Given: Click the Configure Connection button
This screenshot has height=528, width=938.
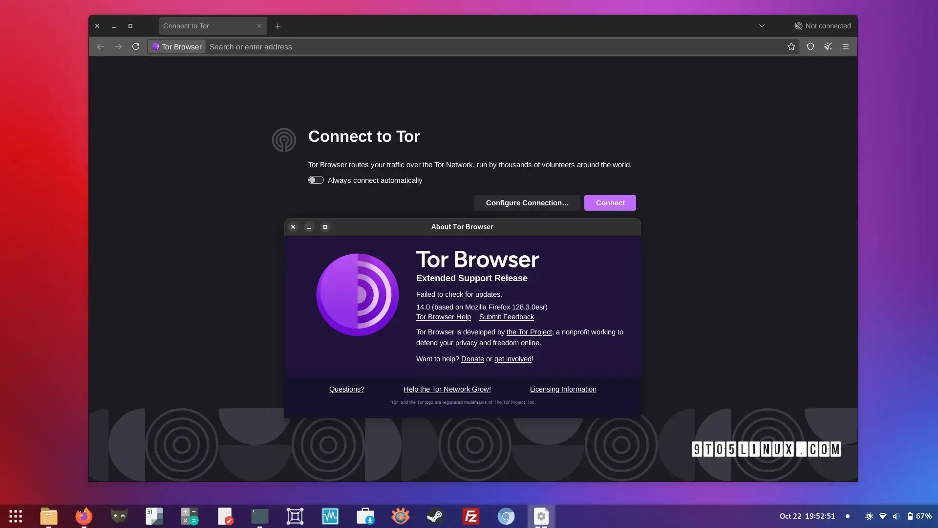Looking at the screenshot, I should coord(527,202).
